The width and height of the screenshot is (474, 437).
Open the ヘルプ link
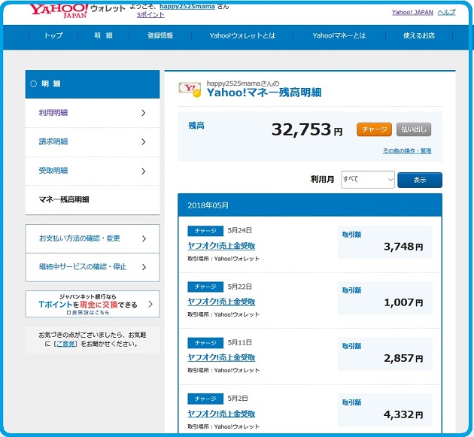[x=446, y=12]
